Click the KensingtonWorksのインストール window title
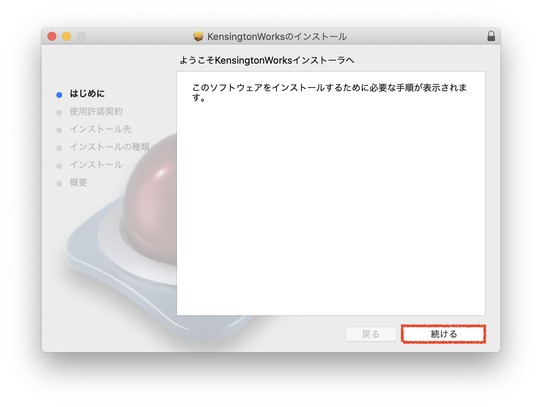 tap(277, 37)
